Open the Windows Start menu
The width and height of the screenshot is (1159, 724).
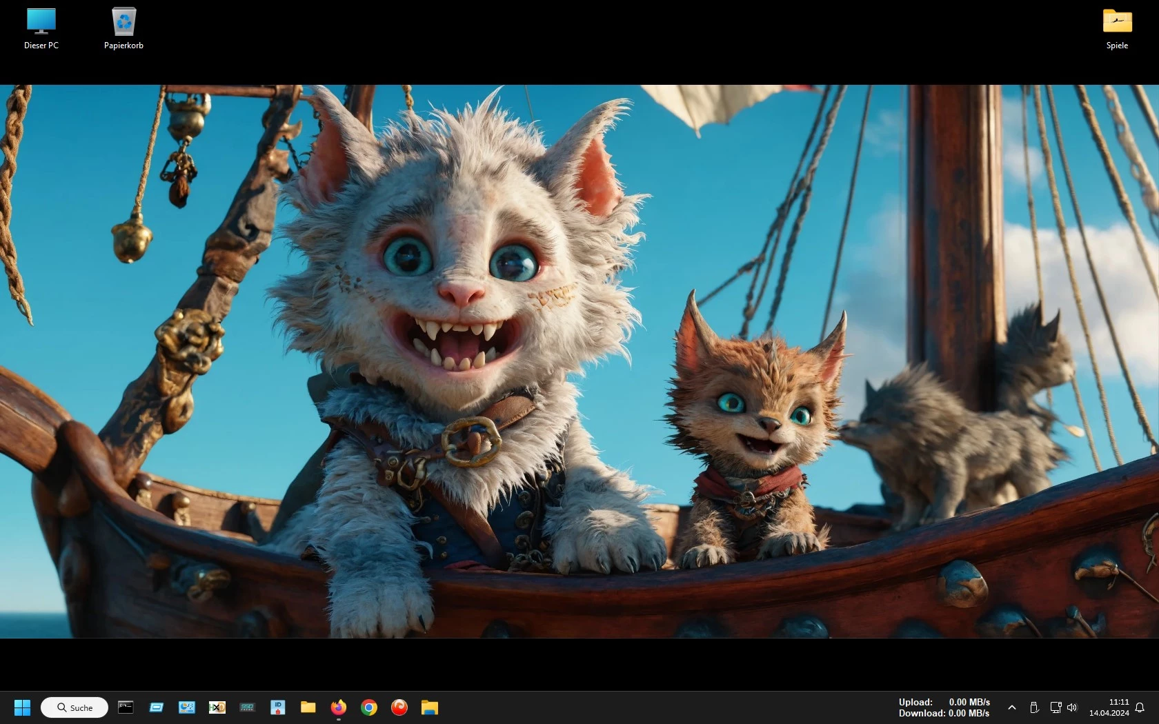click(x=23, y=707)
